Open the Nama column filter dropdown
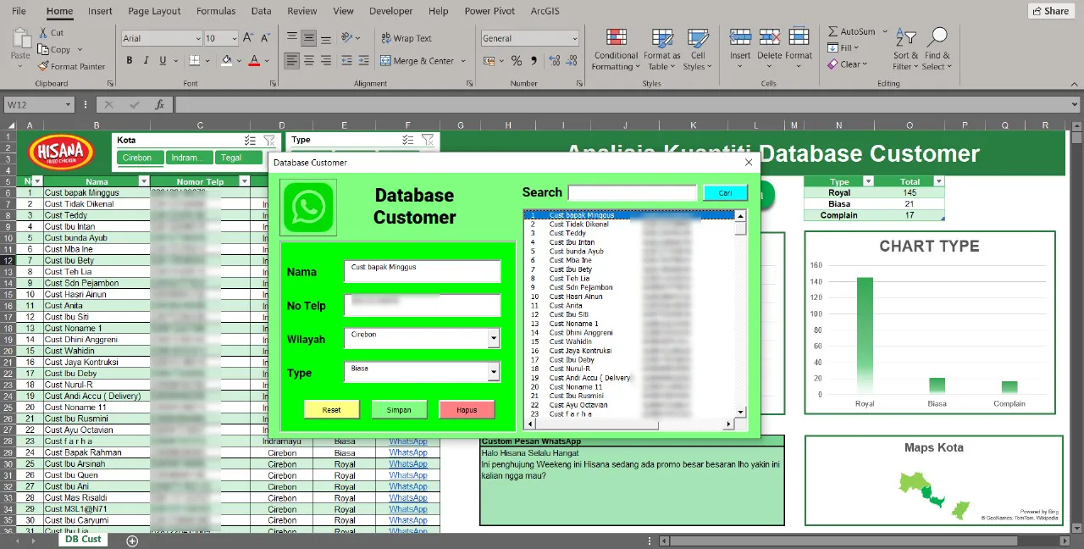Screen dimensions: 1084x549 point(143,181)
